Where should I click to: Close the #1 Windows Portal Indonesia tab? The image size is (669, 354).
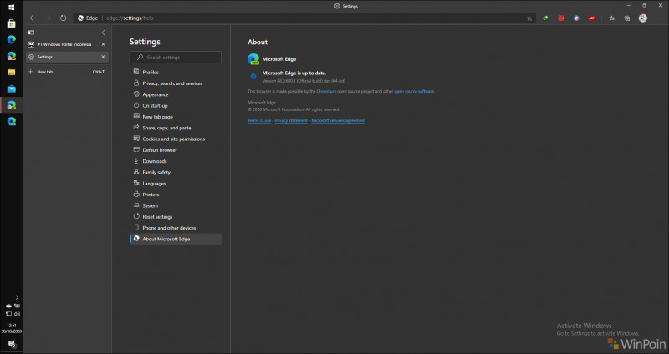(x=103, y=44)
